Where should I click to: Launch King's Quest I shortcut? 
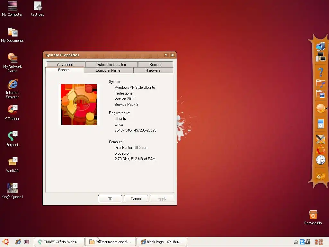coord(13,191)
